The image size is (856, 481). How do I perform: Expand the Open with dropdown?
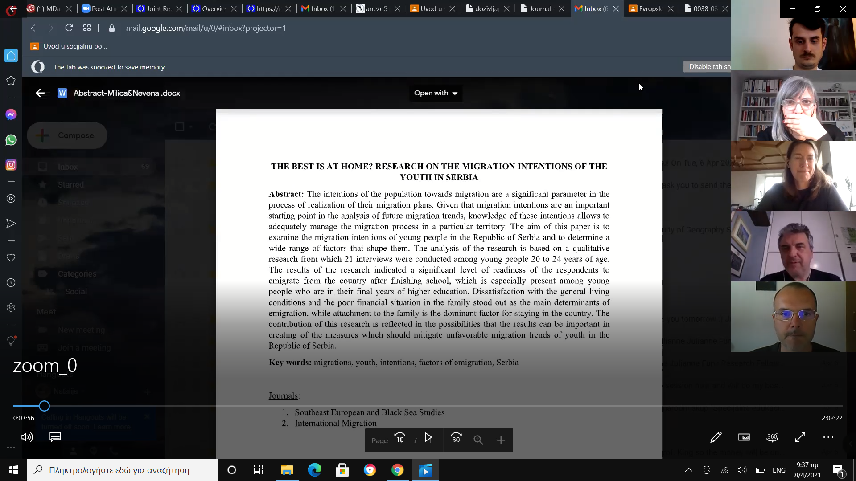tap(436, 93)
